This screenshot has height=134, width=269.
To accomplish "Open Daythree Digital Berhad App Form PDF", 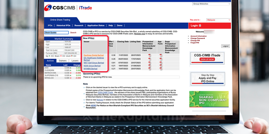I will pos(161,55).
